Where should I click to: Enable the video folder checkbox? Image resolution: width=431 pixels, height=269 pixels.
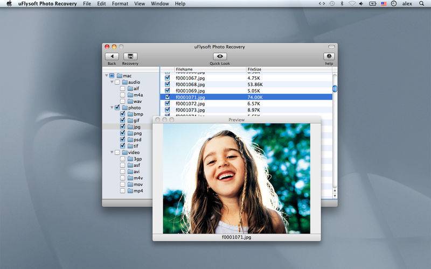click(x=117, y=152)
